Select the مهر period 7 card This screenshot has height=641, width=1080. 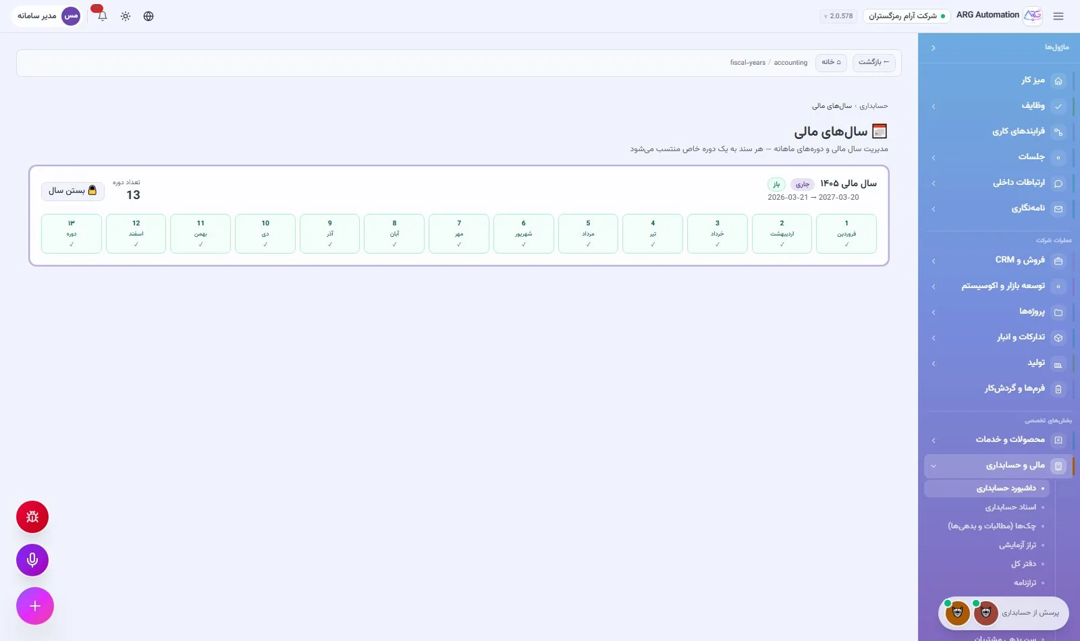pyautogui.click(x=459, y=233)
